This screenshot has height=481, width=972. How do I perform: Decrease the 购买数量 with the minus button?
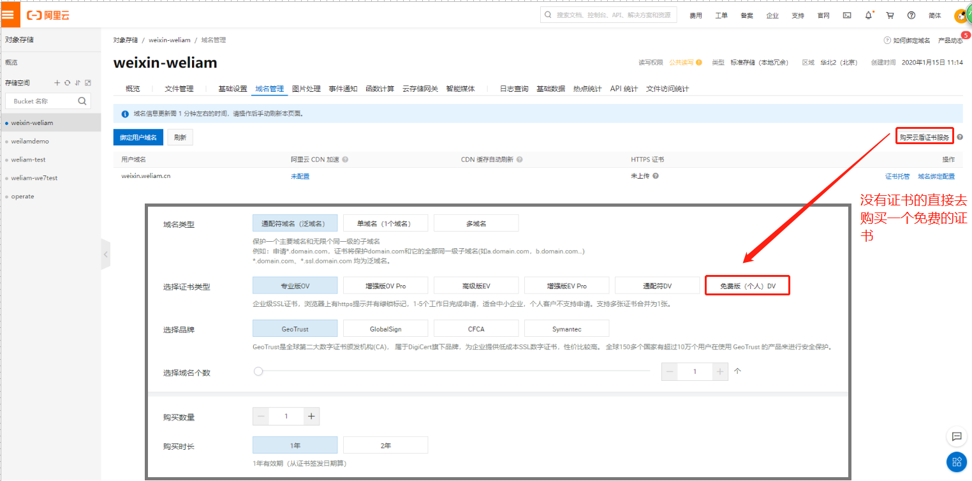point(261,416)
